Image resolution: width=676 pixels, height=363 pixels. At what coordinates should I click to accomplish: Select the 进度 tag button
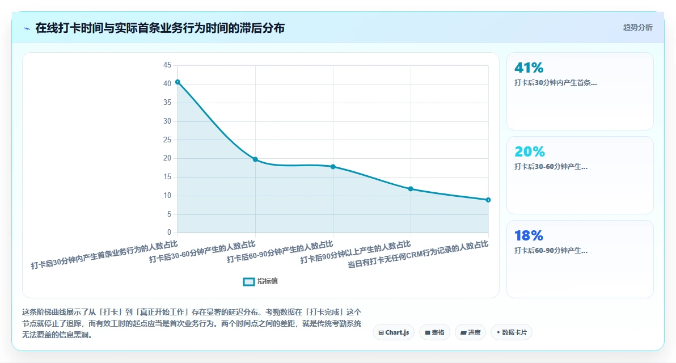(470, 332)
